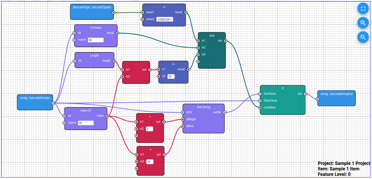The height and width of the screenshot is (179, 372).
Task: Zoom in on the node canvas
Action: [363, 23]
